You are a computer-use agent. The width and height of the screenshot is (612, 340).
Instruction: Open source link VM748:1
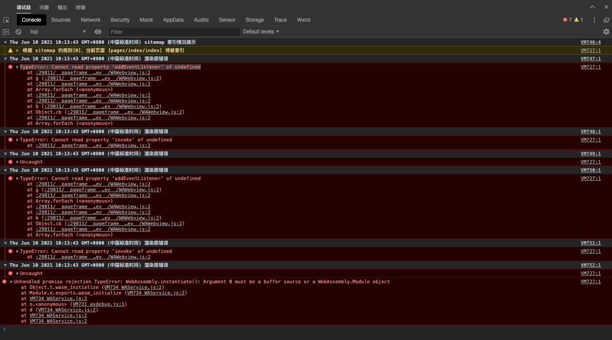pyautogui.click(x=591, y=131)
